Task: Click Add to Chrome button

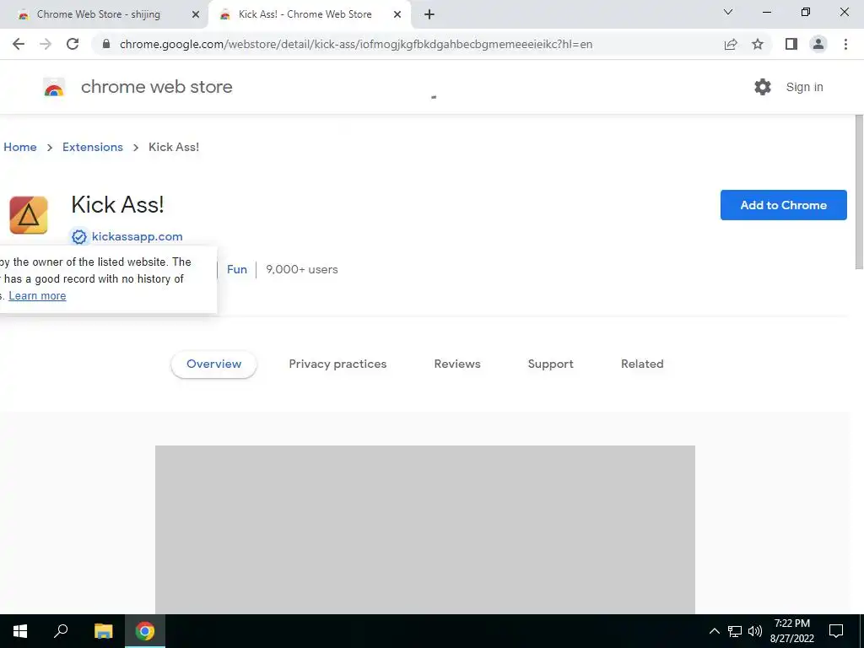Action: tap(784, 205)
